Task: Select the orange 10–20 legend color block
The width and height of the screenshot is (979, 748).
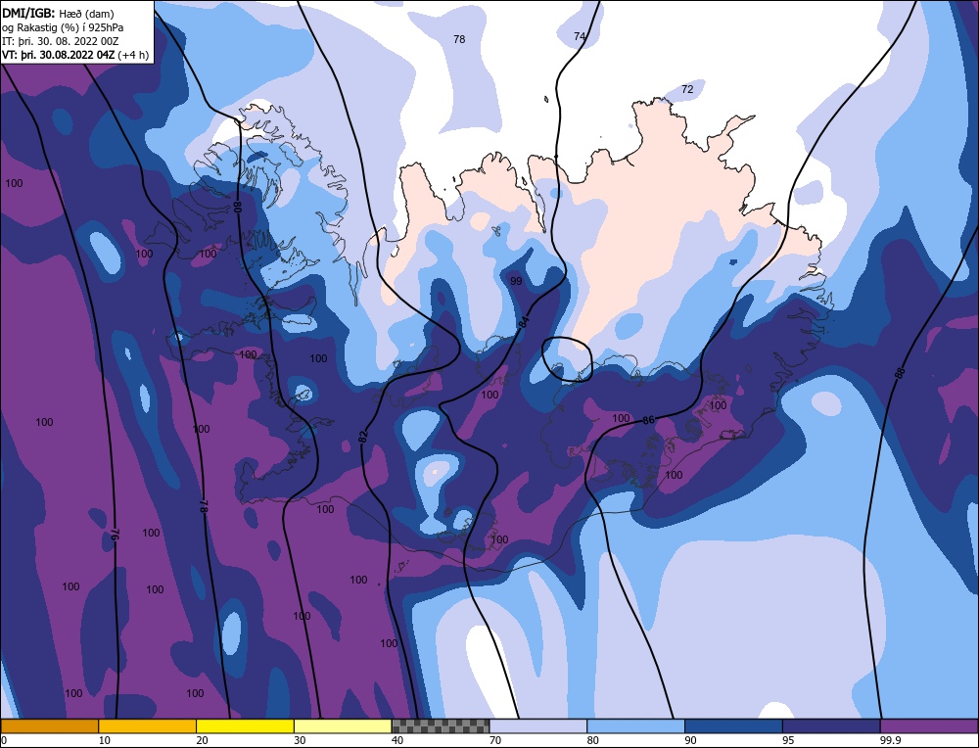Action: click(148, 726)
